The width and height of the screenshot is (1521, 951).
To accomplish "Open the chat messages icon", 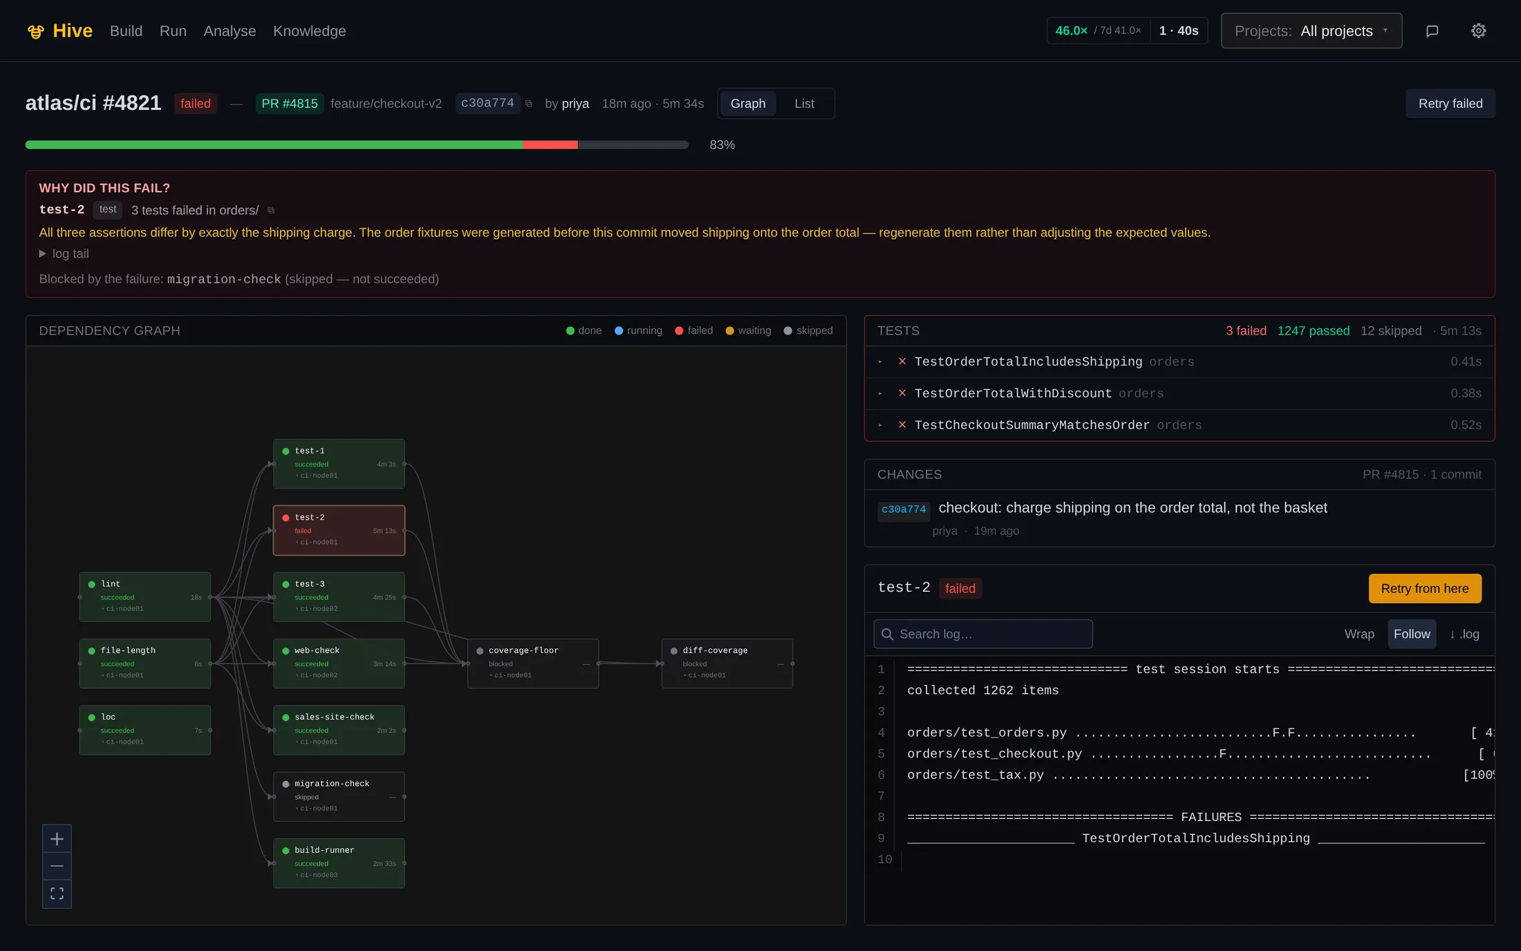I will [x=1433, y=31].
